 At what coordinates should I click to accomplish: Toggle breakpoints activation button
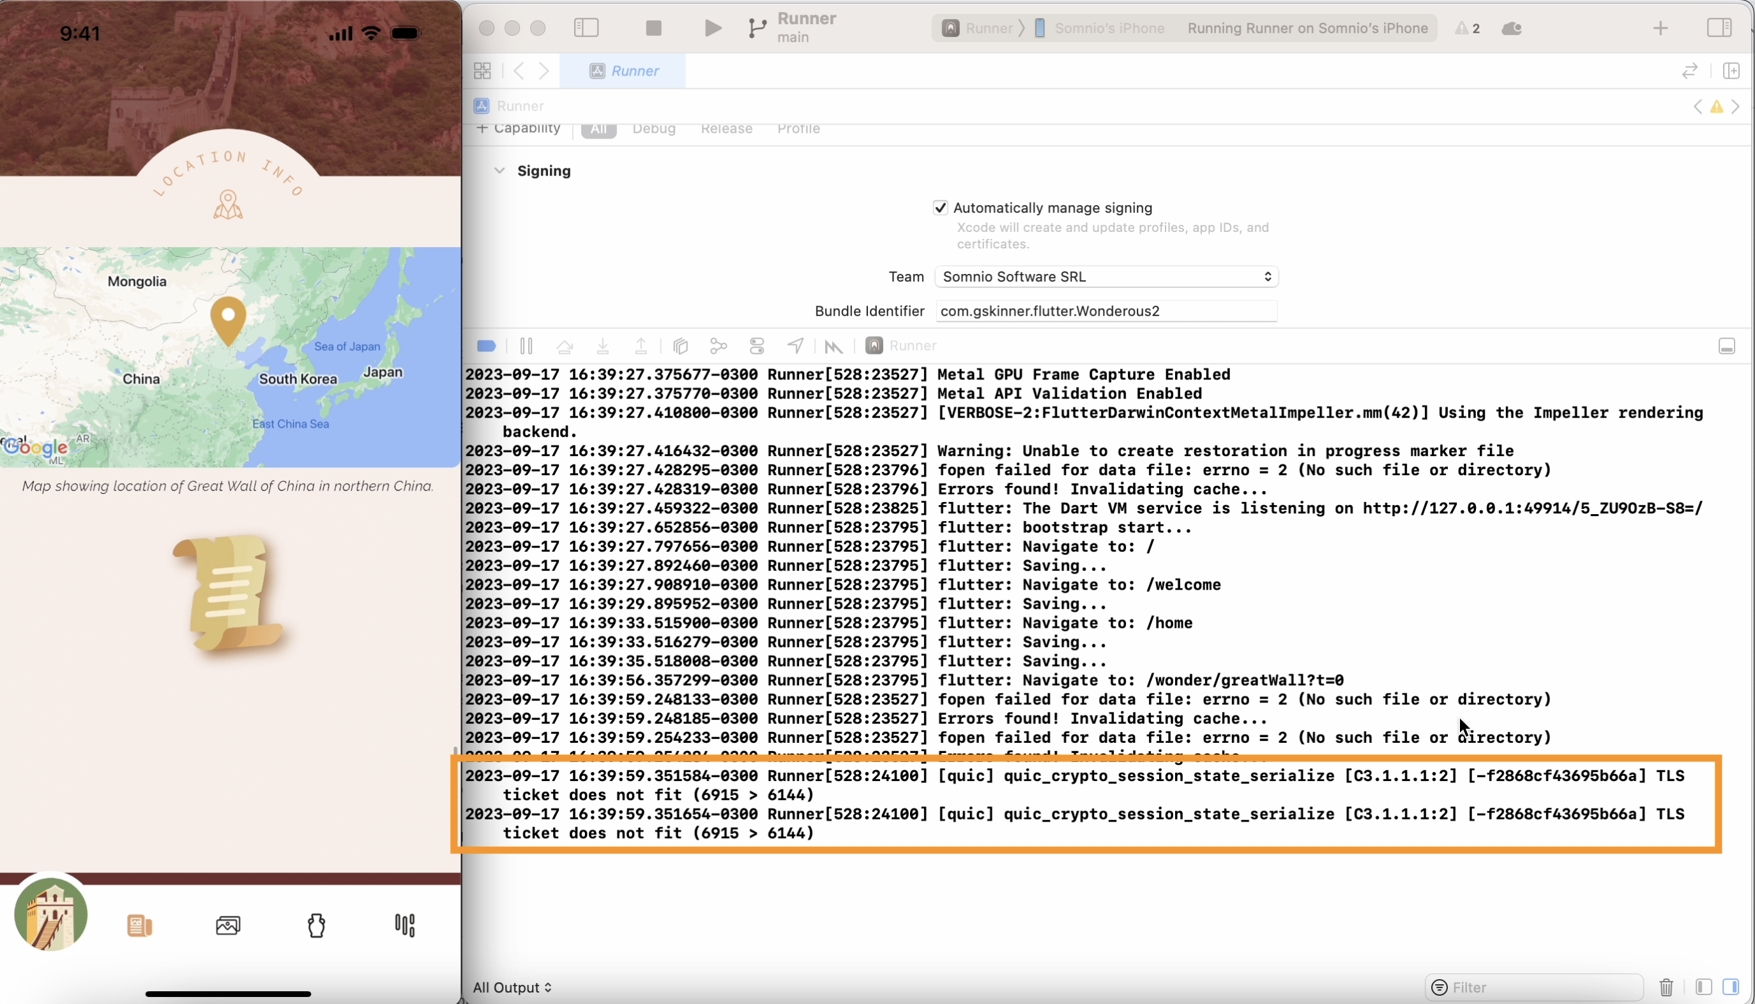[486, 346]
